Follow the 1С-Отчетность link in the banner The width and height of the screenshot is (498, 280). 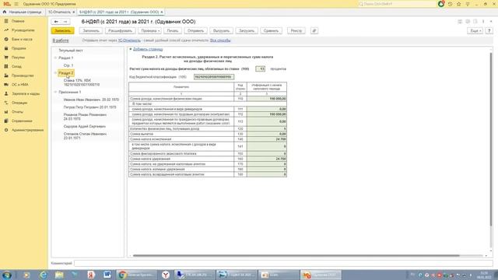coord(129,40)
